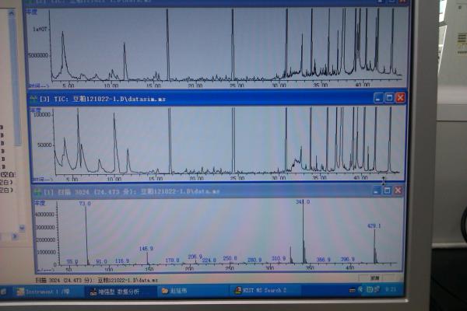Viewport: 467px width, 311px height.
Task: Click the 178.8 peak label in the spectrum
Action: 172,260
